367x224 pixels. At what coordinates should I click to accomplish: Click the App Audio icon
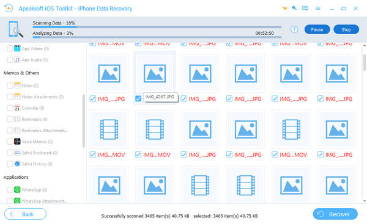coord(17,60)
